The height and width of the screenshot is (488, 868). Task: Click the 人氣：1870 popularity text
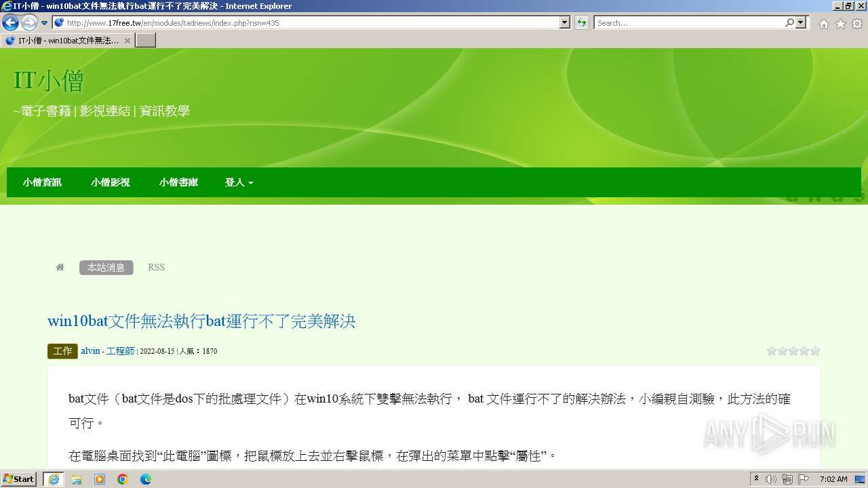pyautogui.click(x=198, y=351)
